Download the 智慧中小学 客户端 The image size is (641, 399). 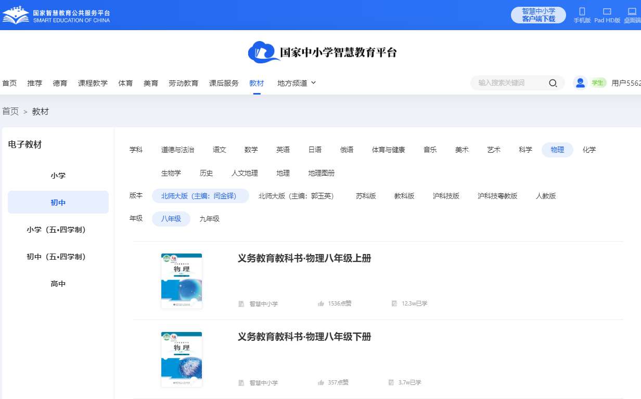(x=539, y=15)
